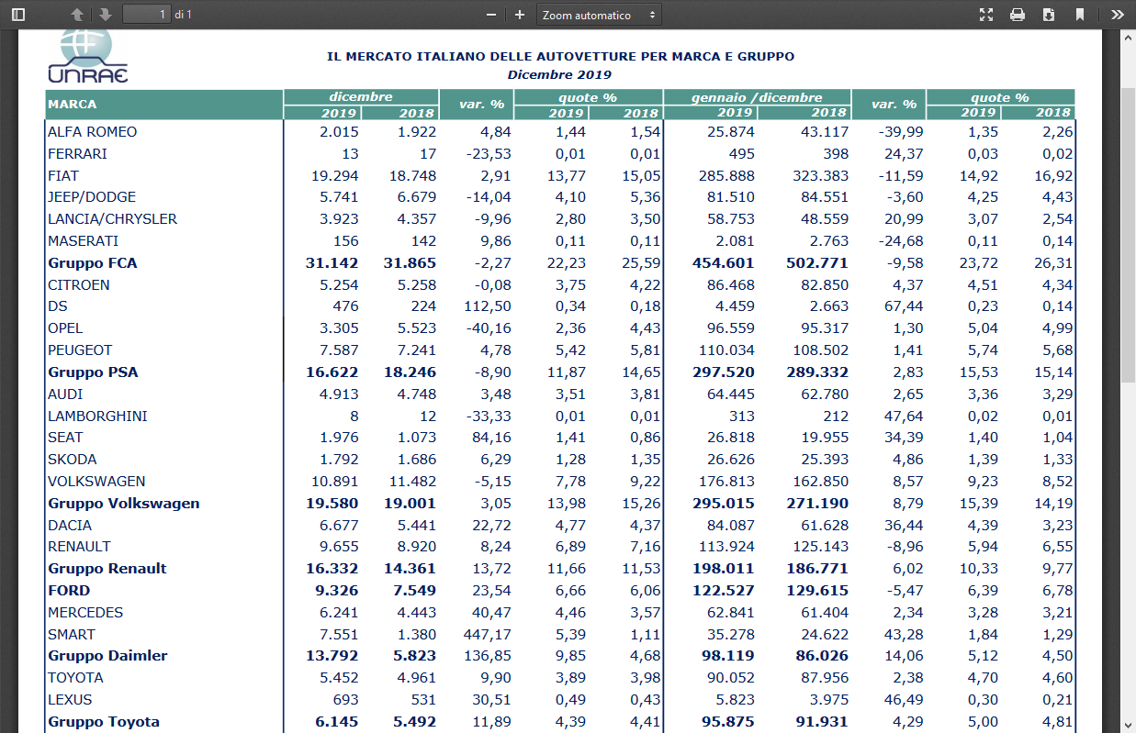Zoom in with the plus button
Image resolution: width=1136 pixels, height=733 pixels.
(x=520, y=15)
